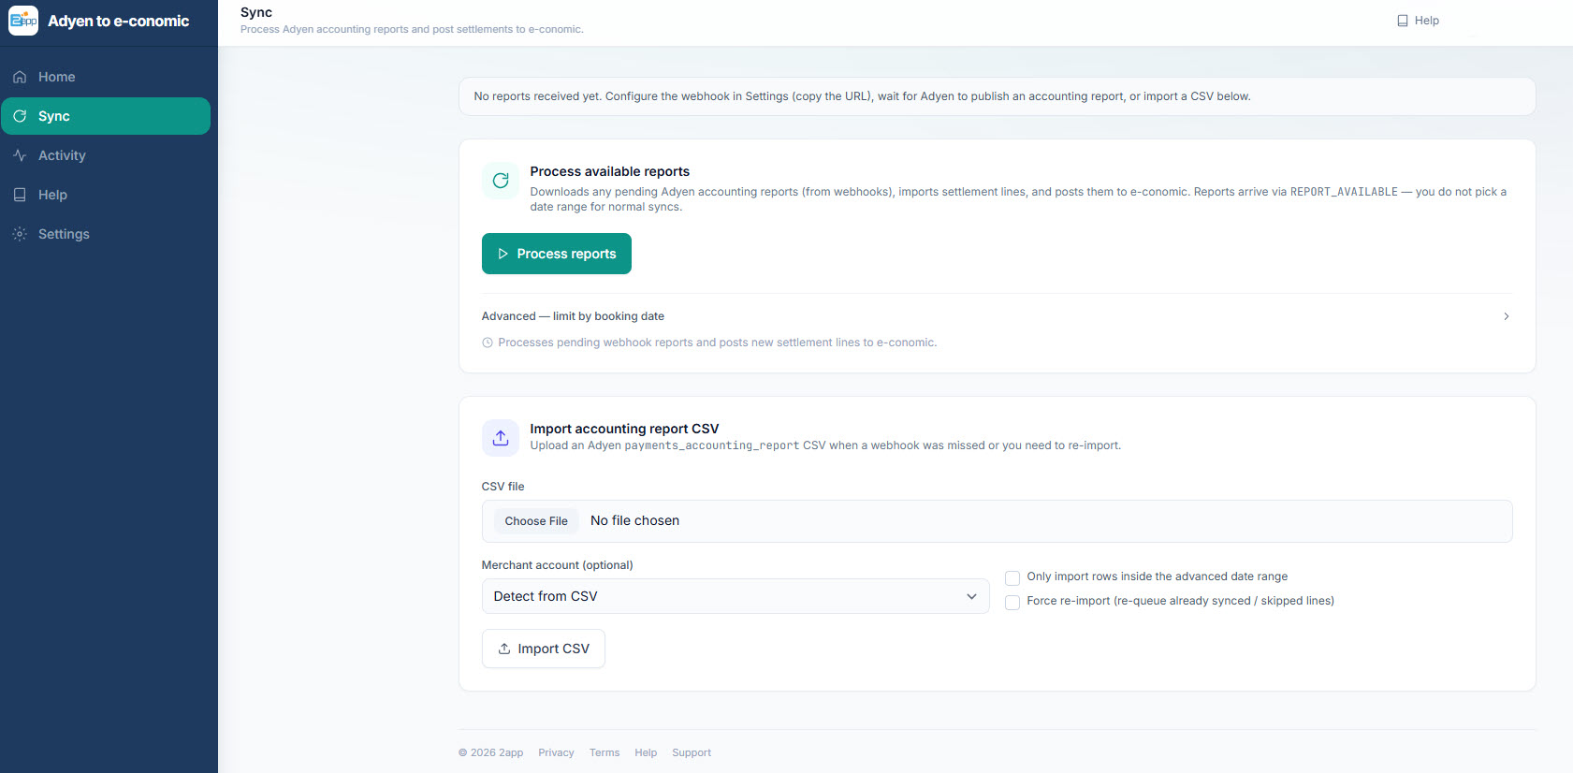Image resolution: width=1573 pixels, height=773 pixels.
Task: Click the CSV file label
Action: pos(503,487)
